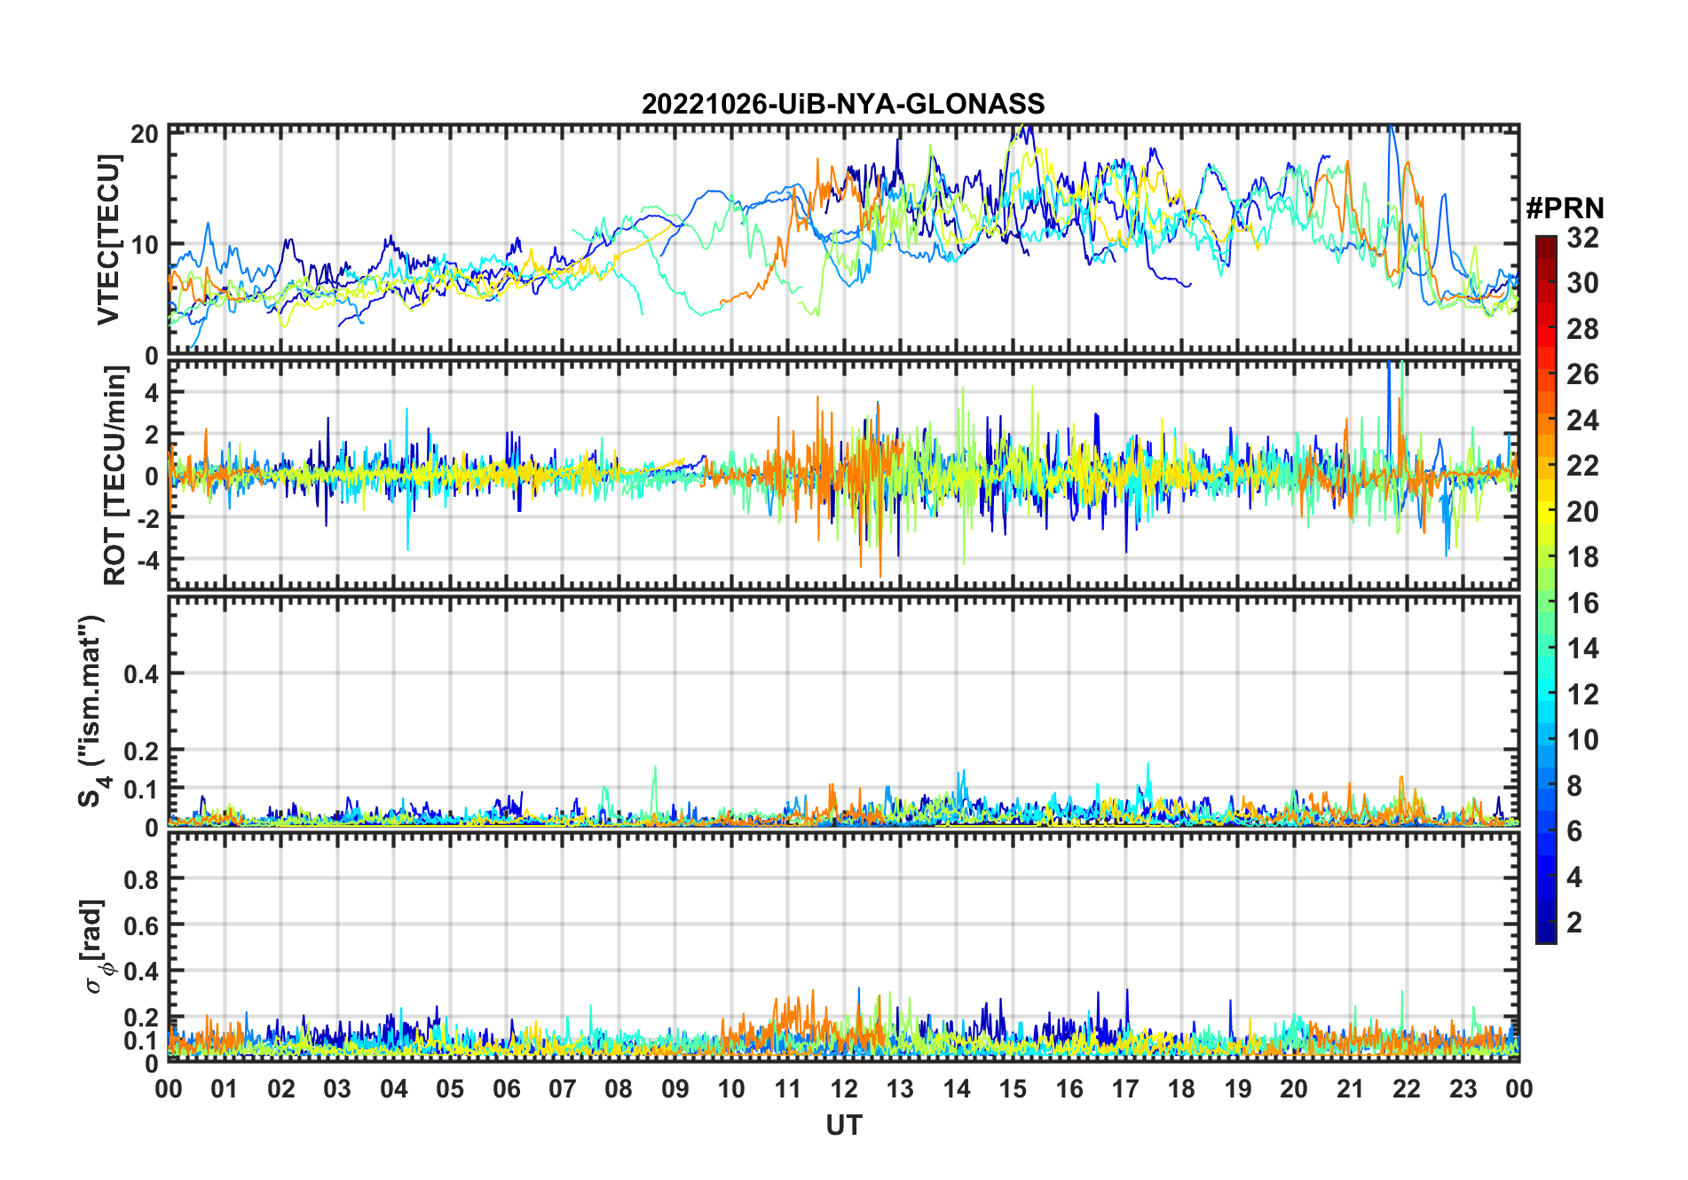The image size is (1688, 1180).
Task: Select tick 0.1 on the σφ y-axis
Action: coord(141,1040)
